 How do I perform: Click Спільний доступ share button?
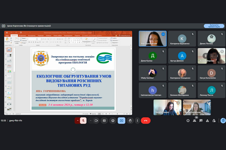pyautogui.click(x=124, y=35)
